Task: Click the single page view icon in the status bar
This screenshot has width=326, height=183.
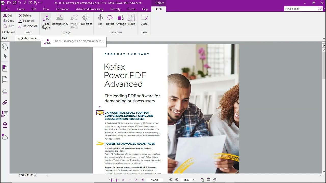Action: click(x=202, y=180)
